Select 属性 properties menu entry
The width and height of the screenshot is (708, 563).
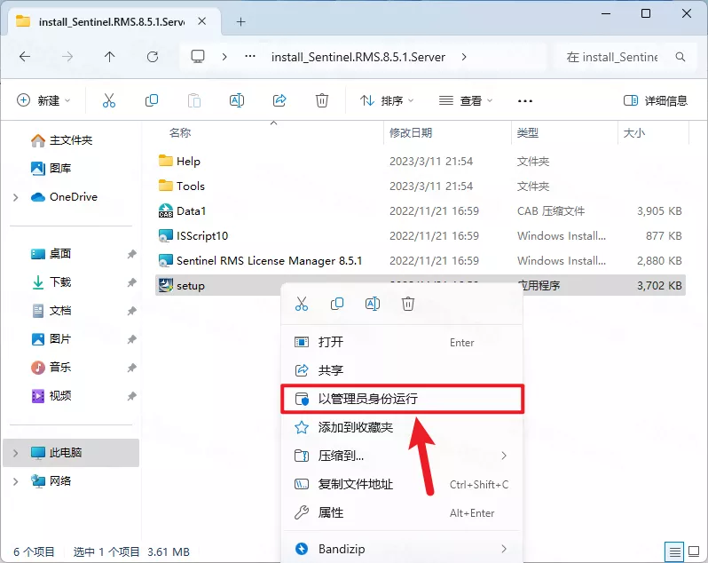click(x=330, y=512)
